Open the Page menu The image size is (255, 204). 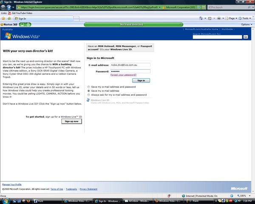[x=231, y=18]
